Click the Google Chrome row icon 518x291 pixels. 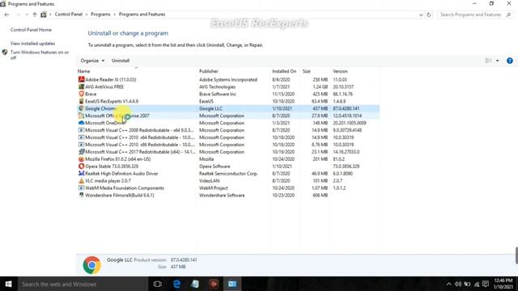[81, 108]
